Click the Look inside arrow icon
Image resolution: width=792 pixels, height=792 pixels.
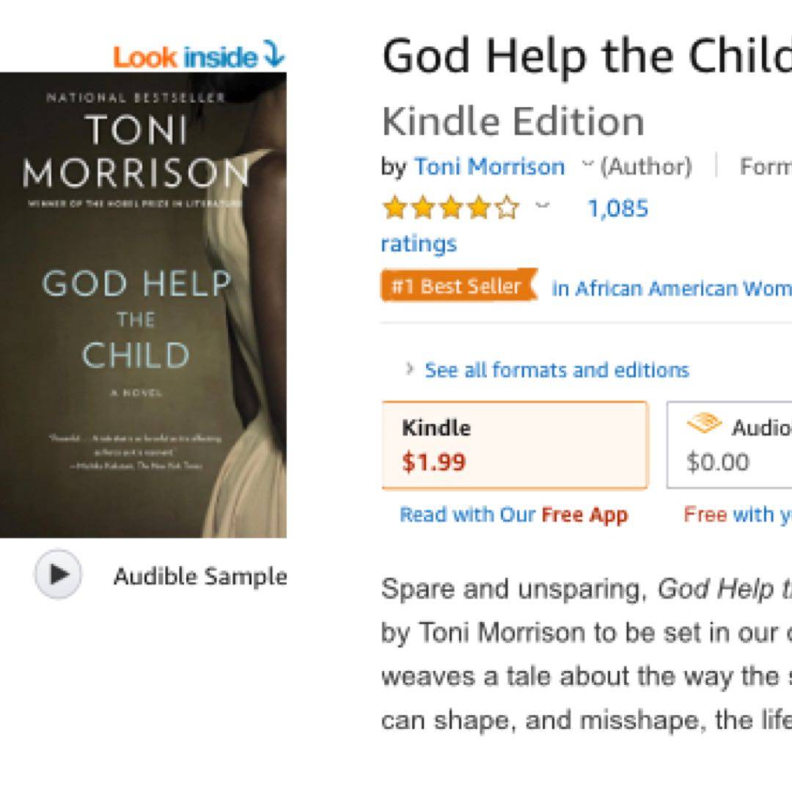(274, 55)
